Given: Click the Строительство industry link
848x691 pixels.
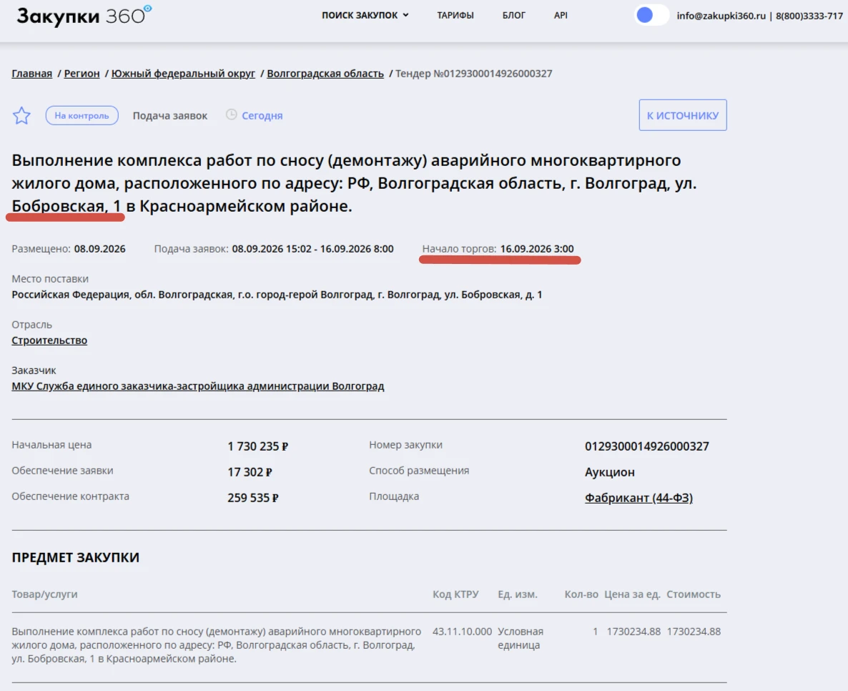Looking at the screenshot, I should [x=49, y=340].
